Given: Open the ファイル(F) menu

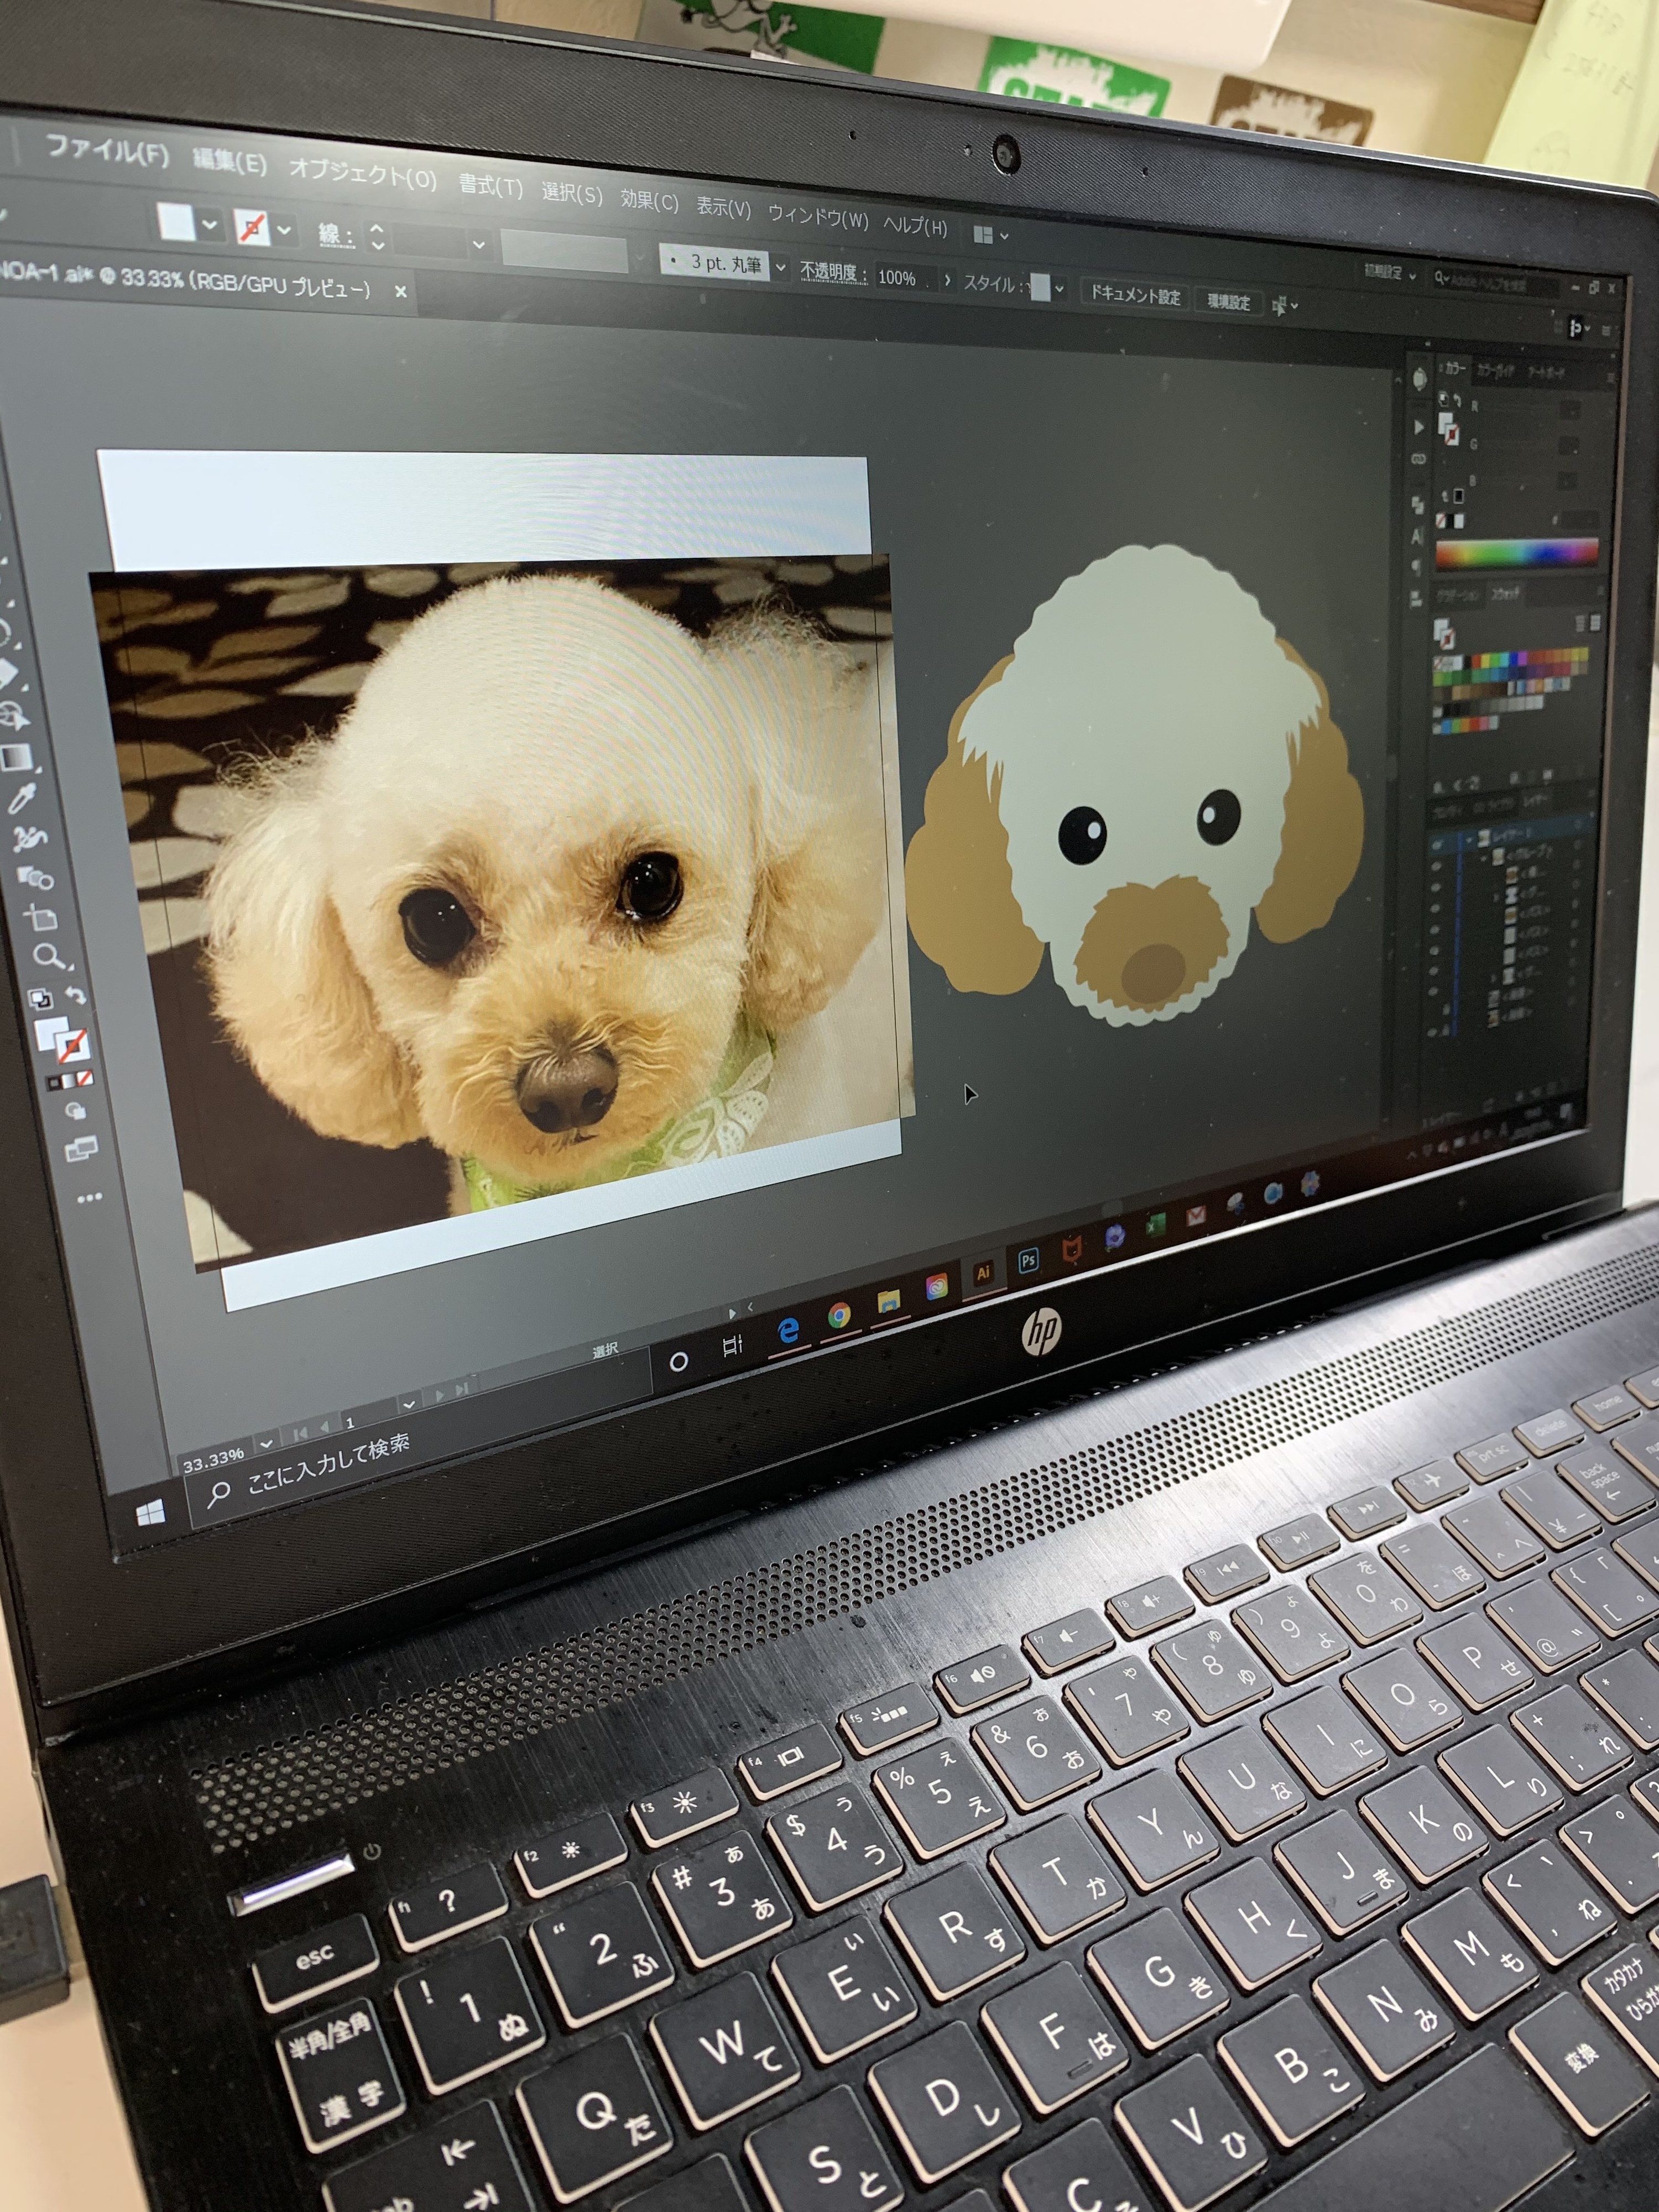Looking at the screenshot, I should 107,152.
